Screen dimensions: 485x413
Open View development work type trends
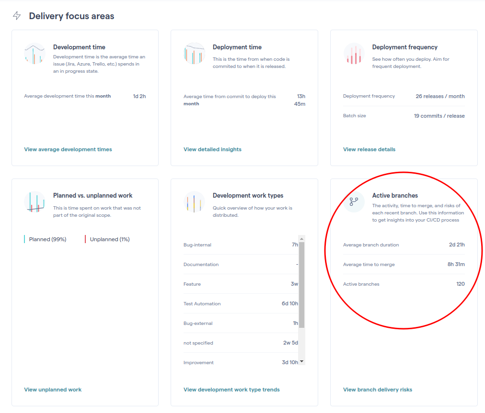[231, 390]
